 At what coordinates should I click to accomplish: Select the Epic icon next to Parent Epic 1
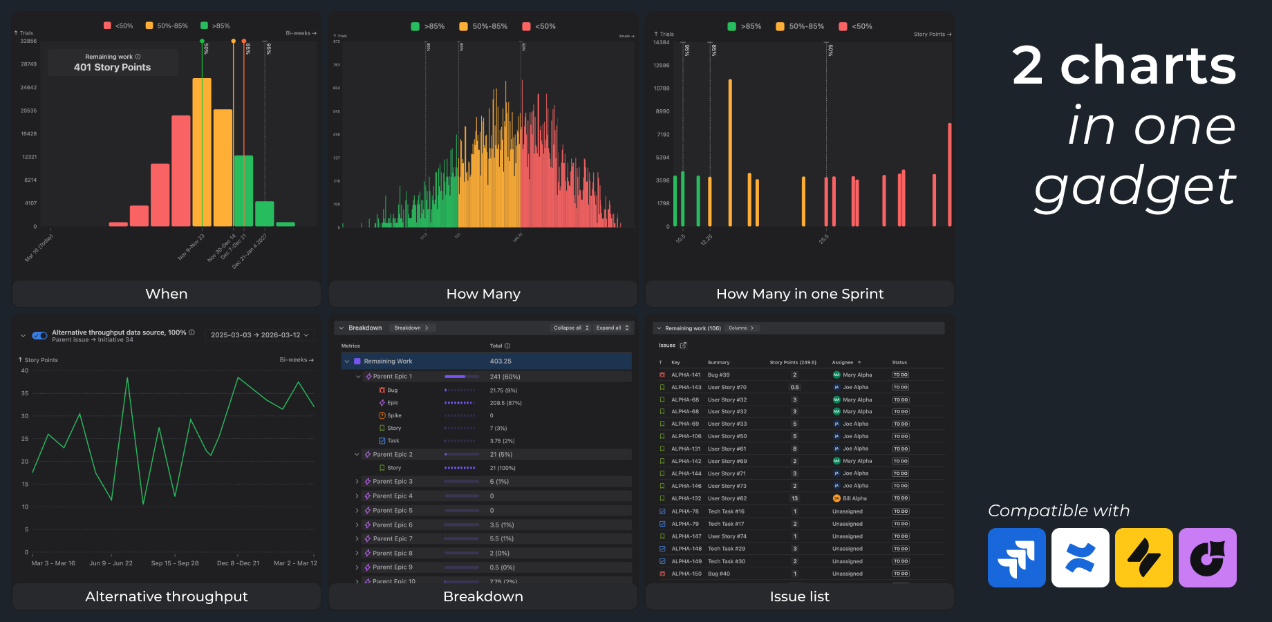368,377
